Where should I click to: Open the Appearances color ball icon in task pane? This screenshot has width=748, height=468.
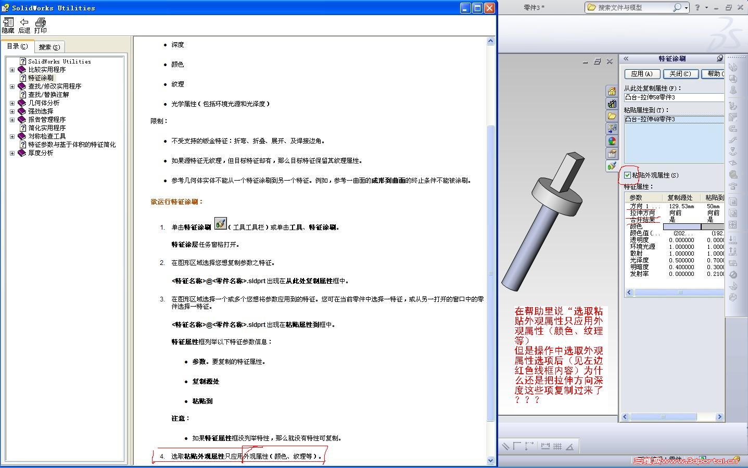pyautogui.click(x=612, y=141)
